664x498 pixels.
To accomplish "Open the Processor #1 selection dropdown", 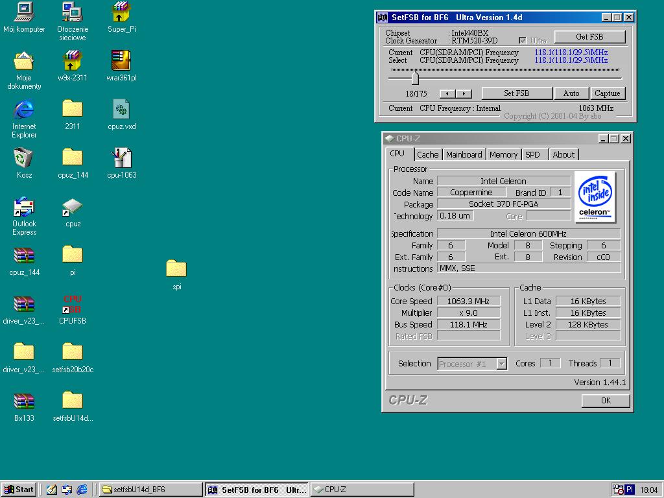I will pyautogui.click(x=501, y=364).
